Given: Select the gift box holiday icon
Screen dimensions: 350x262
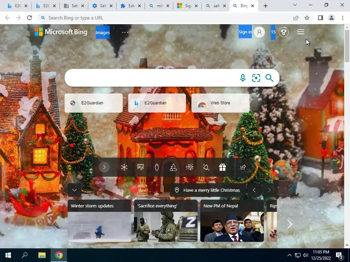Looking at the screenshot, I should (x=222, y=167).
